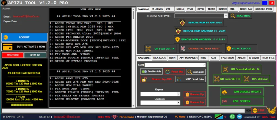Click the laroussi01@mail.com account email text
This screenshot has height=120, width=277.
26,17
